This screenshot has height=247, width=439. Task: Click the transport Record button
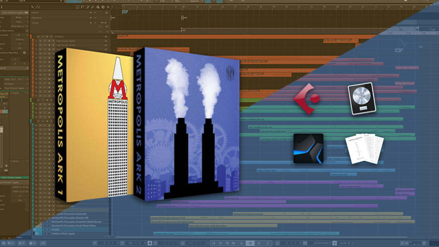(x=268, y=243)
